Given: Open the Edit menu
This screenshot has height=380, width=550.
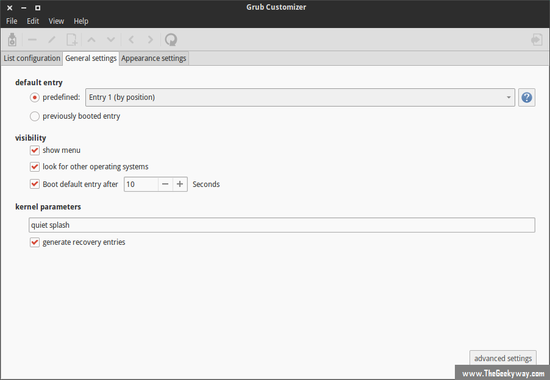Looking at the screenshot, I should click(x=33, y=21).
